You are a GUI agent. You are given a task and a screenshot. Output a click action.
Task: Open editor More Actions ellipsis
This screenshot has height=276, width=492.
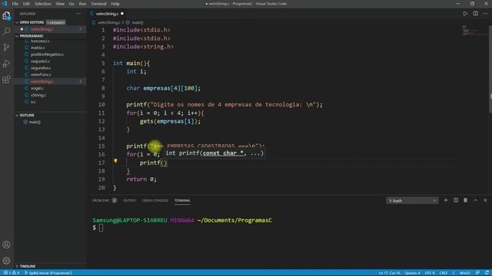(485, 14)
